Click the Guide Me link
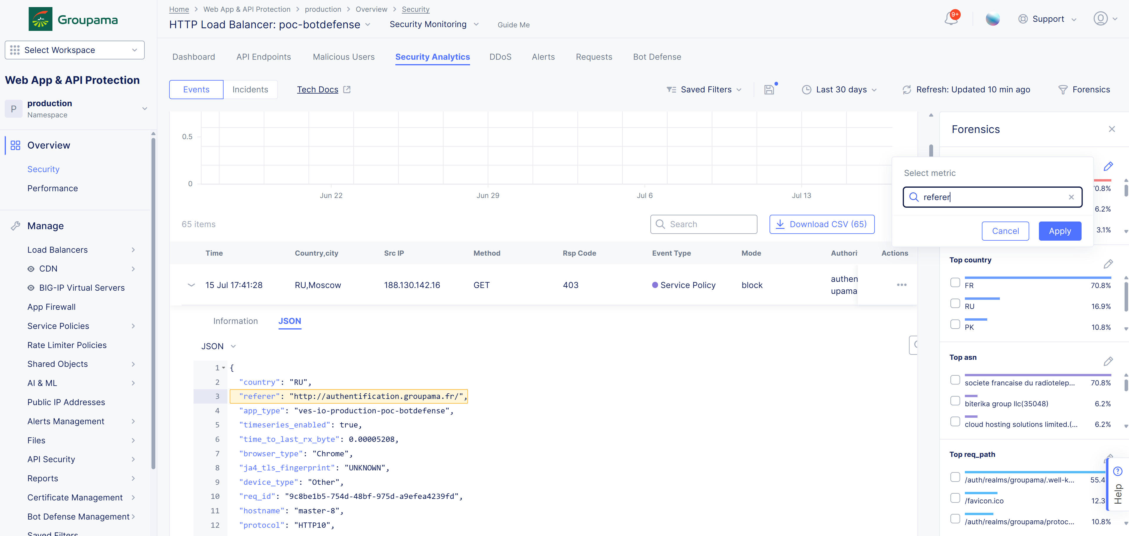This screenshot has height=536, width=1129. pos(514,25)
